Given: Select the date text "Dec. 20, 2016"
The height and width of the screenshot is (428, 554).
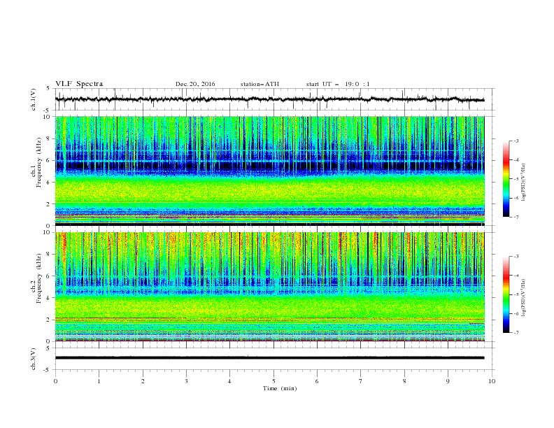Looking at the screenshot, I should click(195, 84).
